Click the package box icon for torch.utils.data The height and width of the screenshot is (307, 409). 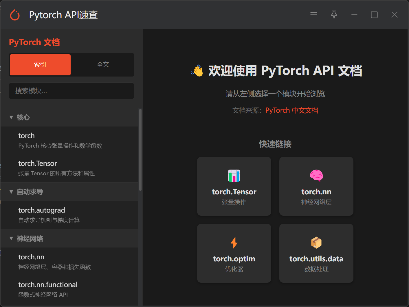tap(316, 243)
